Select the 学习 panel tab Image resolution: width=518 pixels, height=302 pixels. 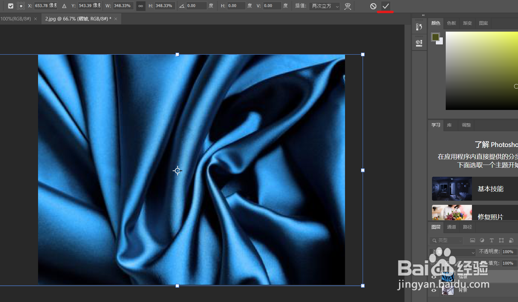436,125
